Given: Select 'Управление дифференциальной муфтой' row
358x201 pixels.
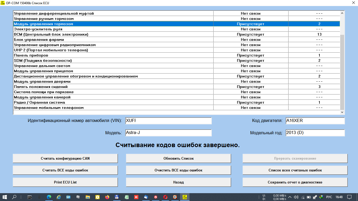Looking at the screenshot, I should [177, 13].
